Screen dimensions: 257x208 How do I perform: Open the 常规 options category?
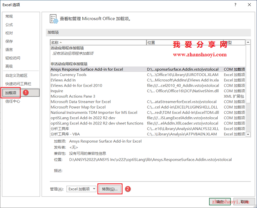(x=9, y=16)
